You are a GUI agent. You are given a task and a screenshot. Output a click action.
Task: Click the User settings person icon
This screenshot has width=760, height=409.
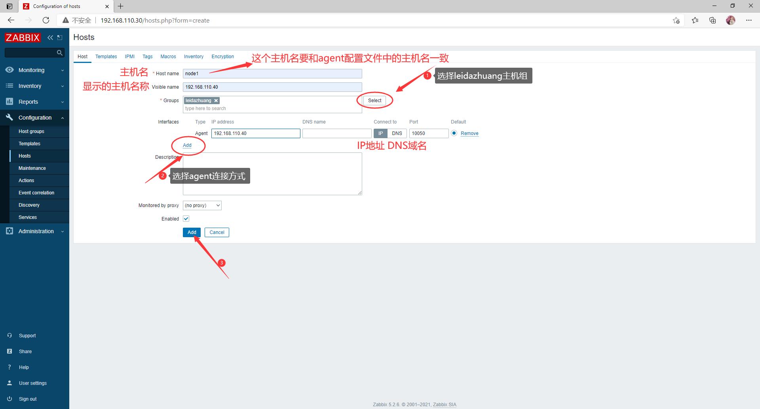(x=9, y=383)
